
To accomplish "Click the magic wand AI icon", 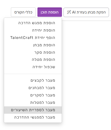I will click(x=69, y=12).
